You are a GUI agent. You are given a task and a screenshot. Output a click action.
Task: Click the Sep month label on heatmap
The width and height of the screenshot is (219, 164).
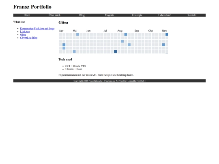[x=137, y=31]
